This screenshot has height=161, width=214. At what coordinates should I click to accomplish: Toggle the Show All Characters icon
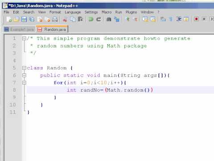(x=171, y=19)
